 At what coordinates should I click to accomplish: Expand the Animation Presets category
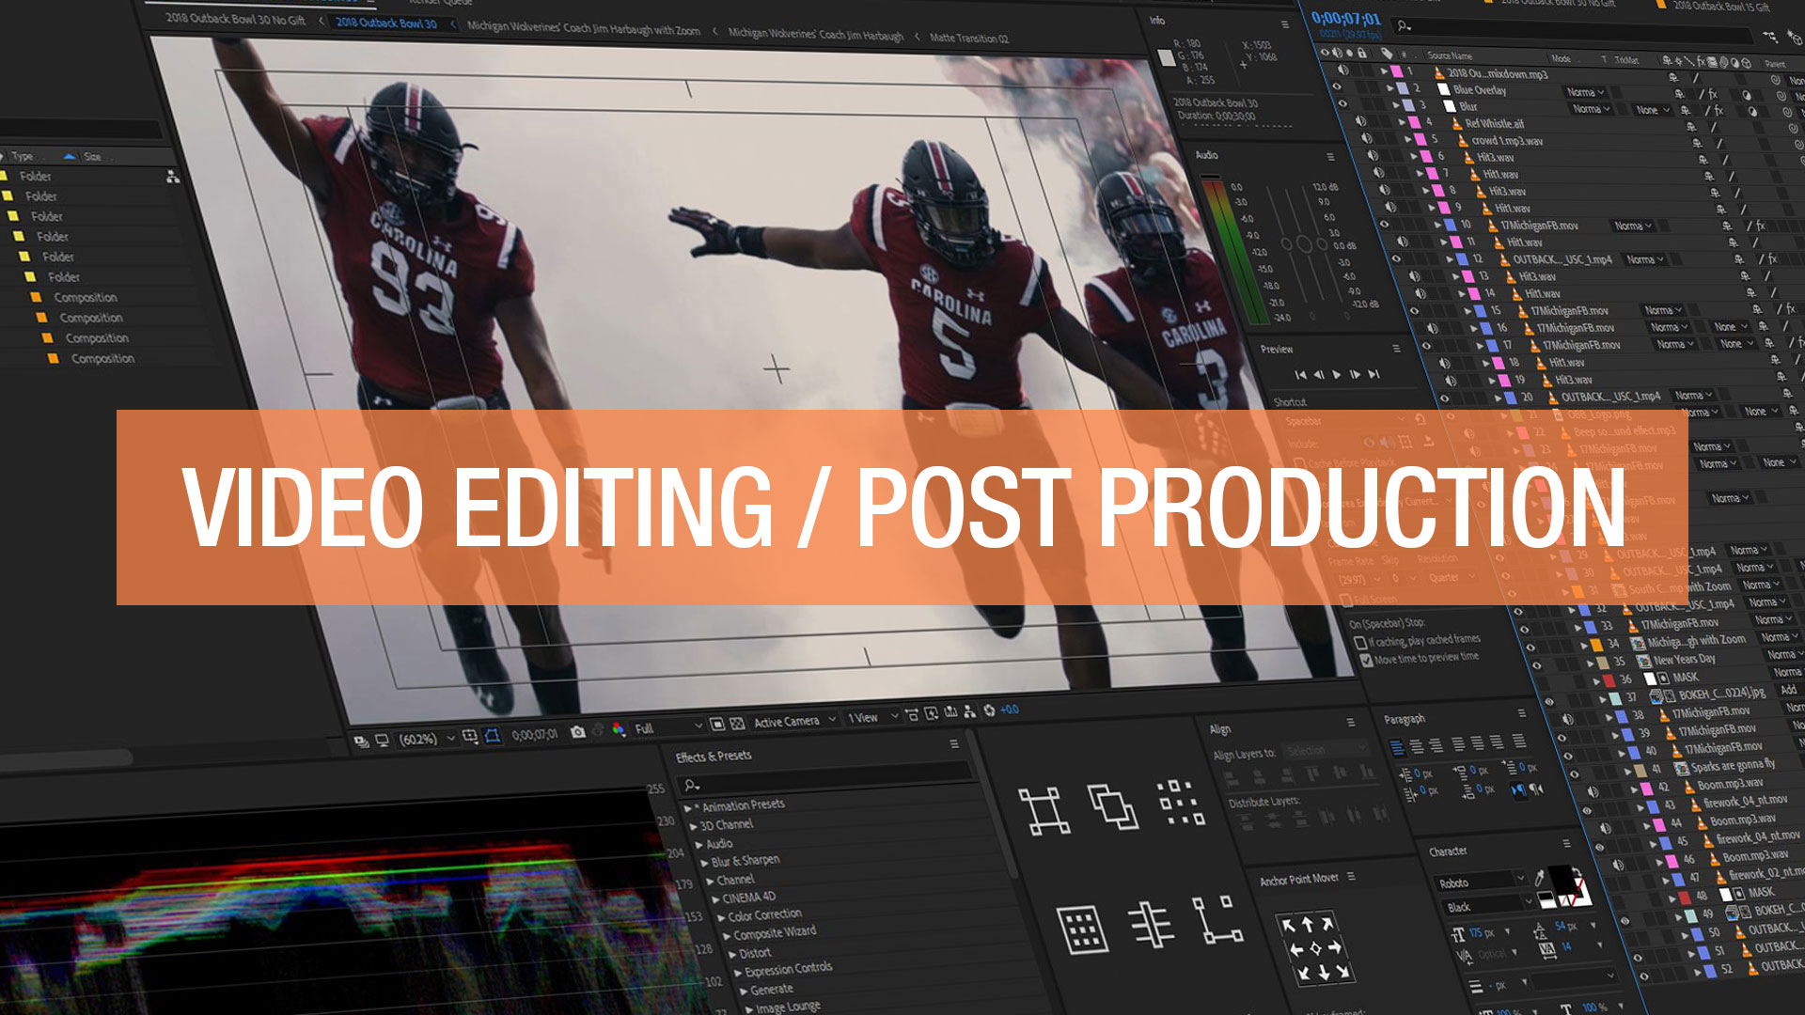coord(688,808)
